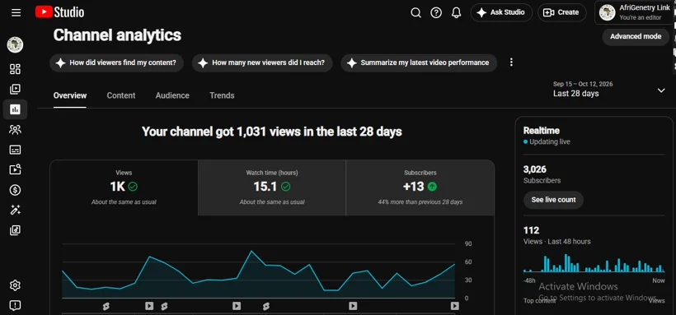Viewport: 676px width, 315px height.
Task: Ask 'How many new viewers did I reach?'
Action: point(262,63)
